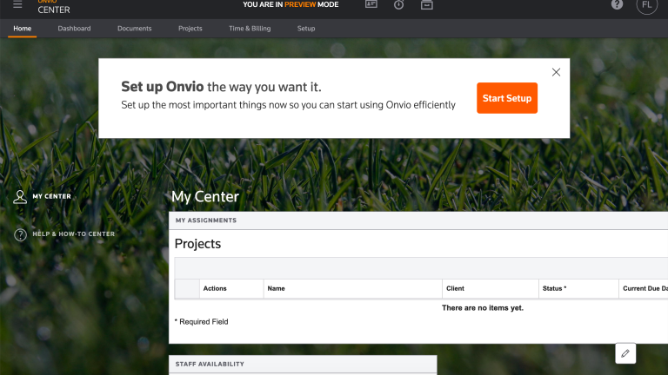Select the Time & Billing tab

point(249,29)
